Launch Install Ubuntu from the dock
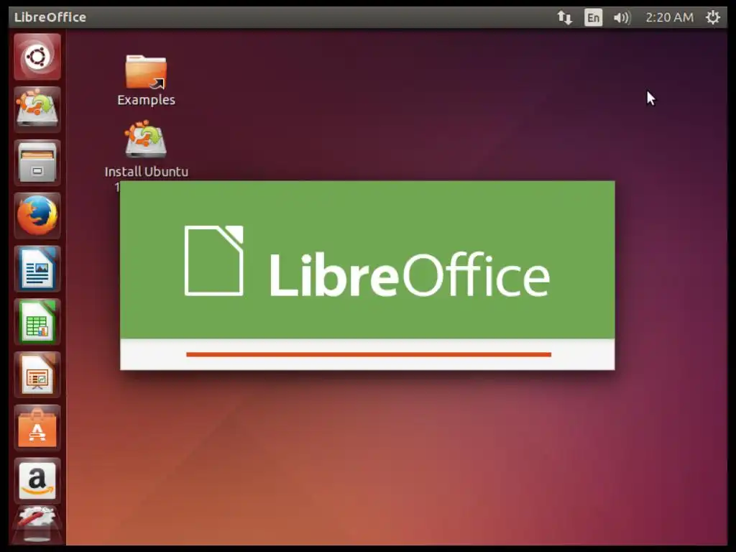The width and height of the screenshot is (736, 552). (x=37, y=110)
